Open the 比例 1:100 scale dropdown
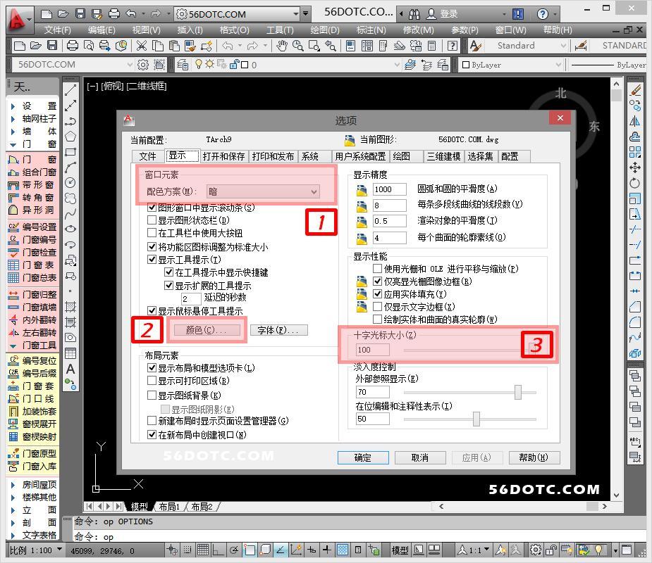Viewport: 652px width, 563px height. [35, 550]
